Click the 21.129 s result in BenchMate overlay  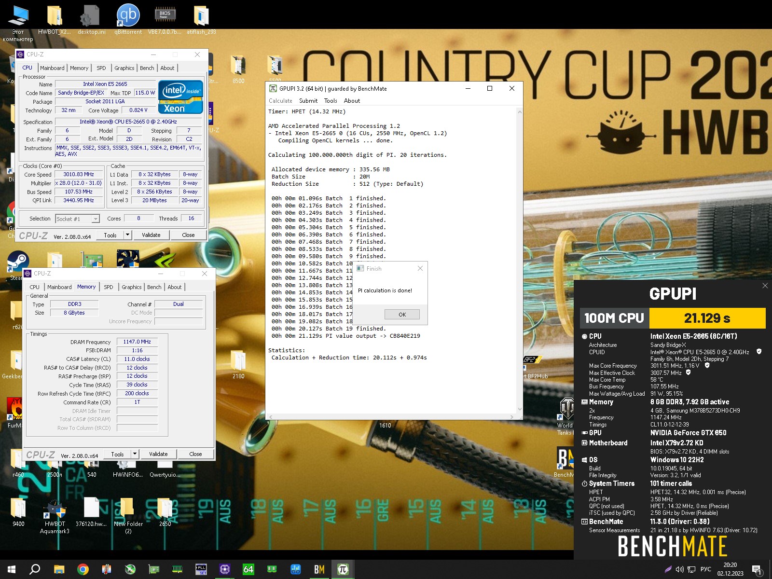point(707,318)
